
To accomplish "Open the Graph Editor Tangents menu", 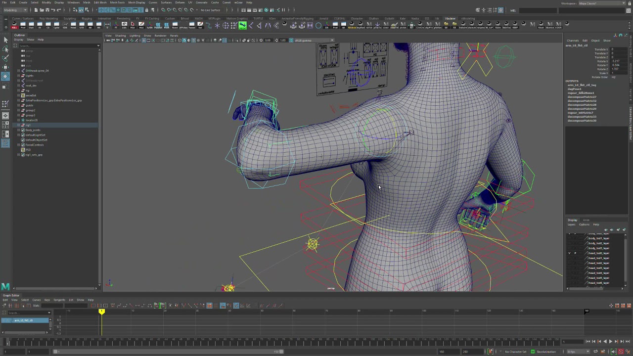I will 59,300.
